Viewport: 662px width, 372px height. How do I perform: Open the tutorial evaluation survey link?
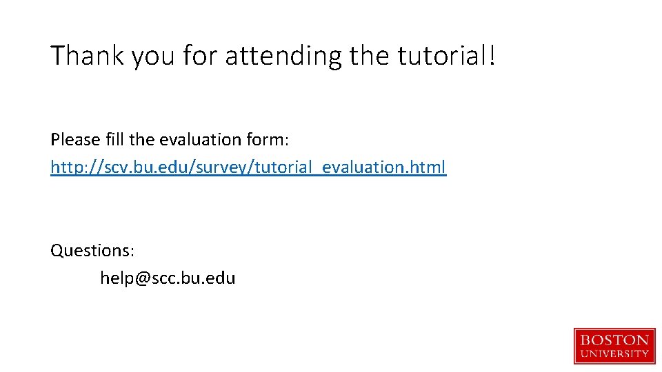pos(248,167)
